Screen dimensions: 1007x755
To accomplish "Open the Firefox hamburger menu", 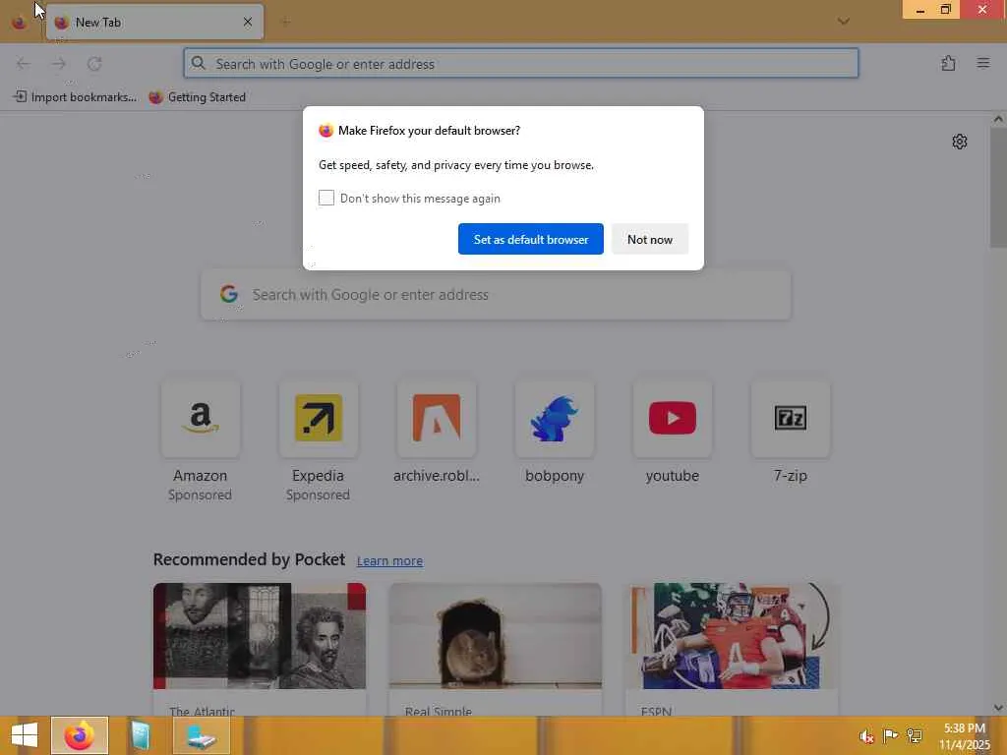I will tap(982, 64).
